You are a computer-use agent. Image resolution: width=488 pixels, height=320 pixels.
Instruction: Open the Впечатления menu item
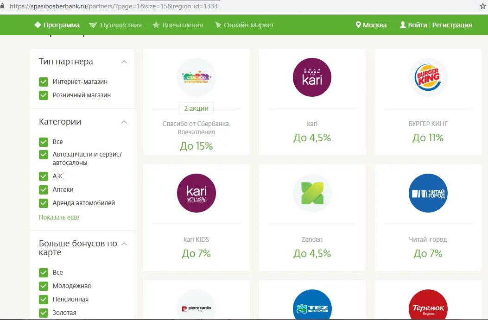[x=183, y=25]
